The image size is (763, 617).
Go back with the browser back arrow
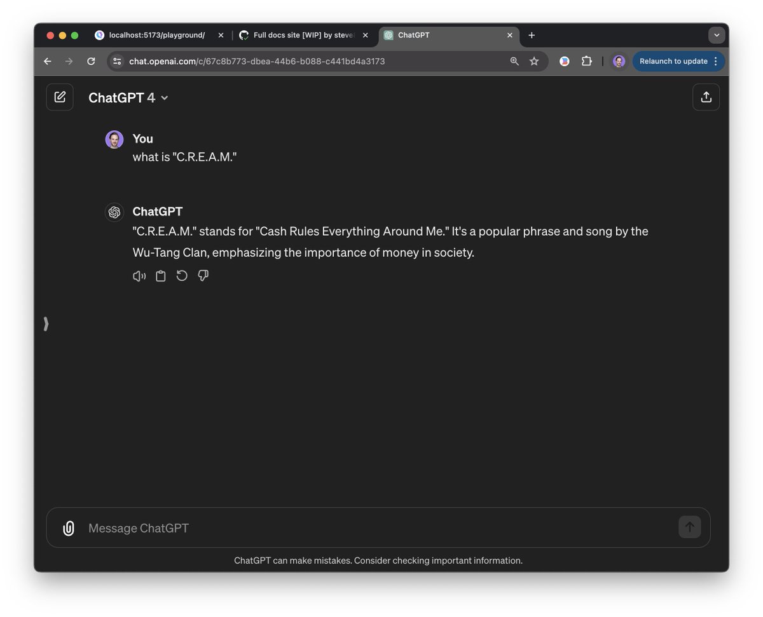(48, 61)
